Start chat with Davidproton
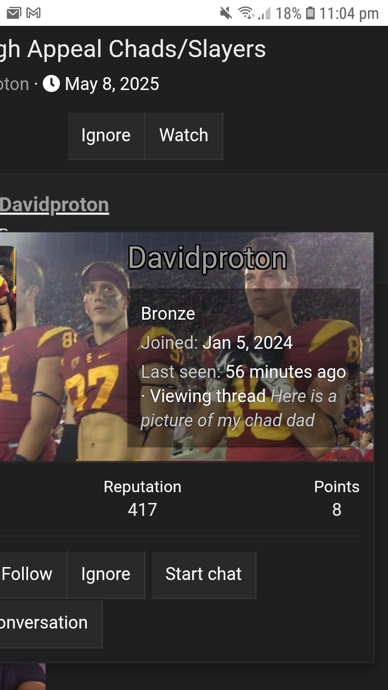388x690 pixels. 203,574
